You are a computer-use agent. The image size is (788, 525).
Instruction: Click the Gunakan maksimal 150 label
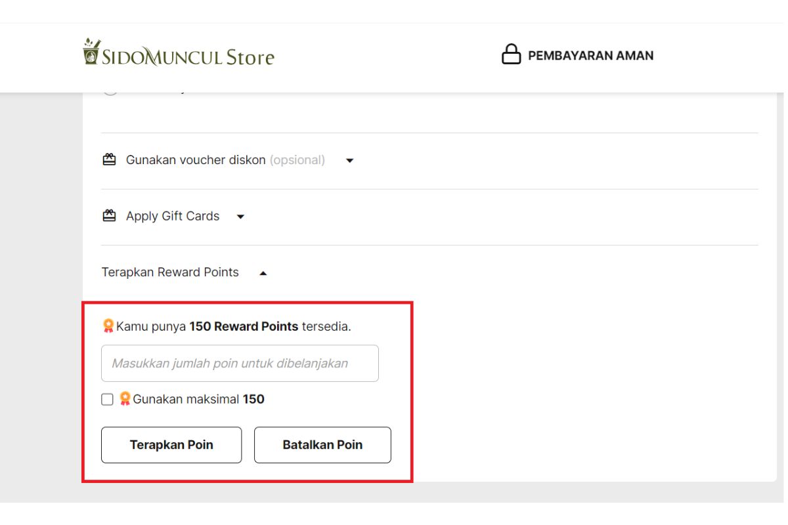click(198, 398)
